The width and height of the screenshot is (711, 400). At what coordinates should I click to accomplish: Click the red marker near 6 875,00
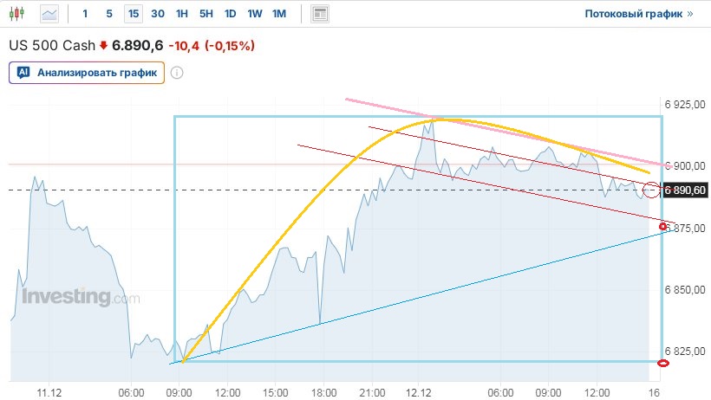(x=663, y=226)
